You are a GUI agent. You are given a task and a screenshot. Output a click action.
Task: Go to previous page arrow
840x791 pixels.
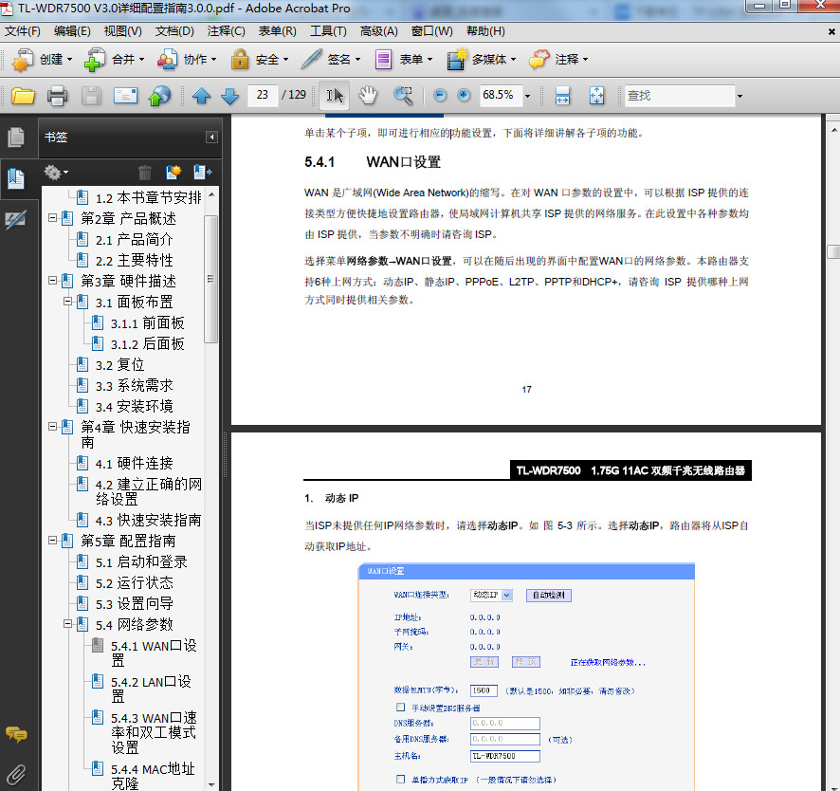[201, 96]
